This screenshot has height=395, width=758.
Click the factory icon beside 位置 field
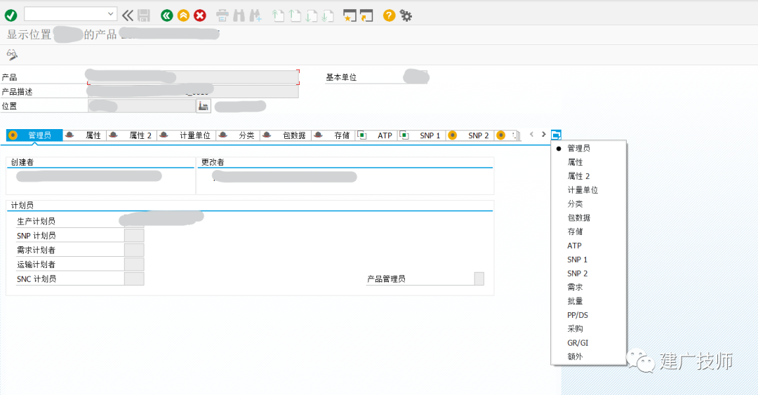point(204,106)
